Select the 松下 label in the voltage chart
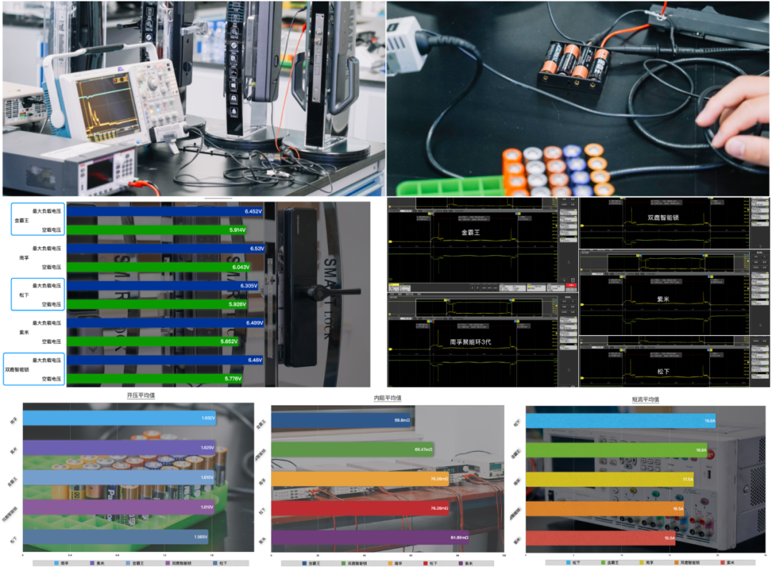Image resolution: width=772 pixels, height=579 pixels. click(24, 295)
